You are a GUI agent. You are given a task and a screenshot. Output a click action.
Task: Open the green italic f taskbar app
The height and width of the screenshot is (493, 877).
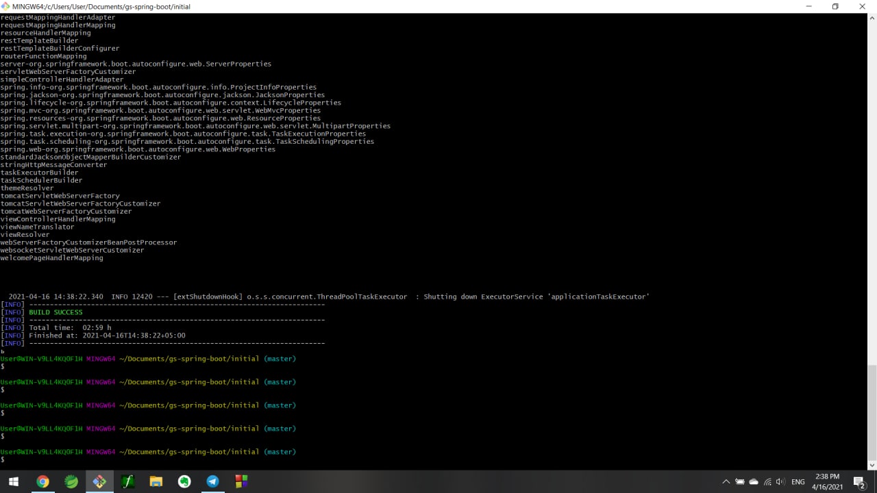pos(127,481)
